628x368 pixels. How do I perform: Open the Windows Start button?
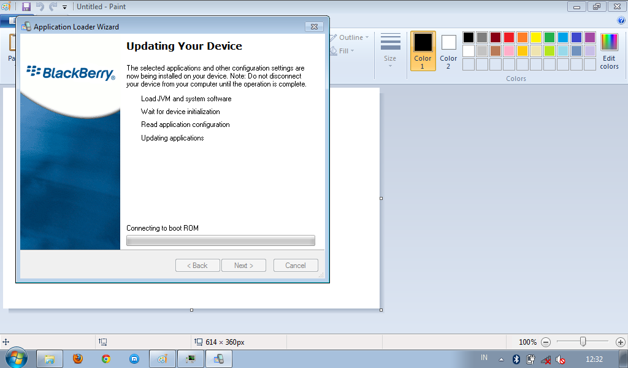[x=17, y=358]
